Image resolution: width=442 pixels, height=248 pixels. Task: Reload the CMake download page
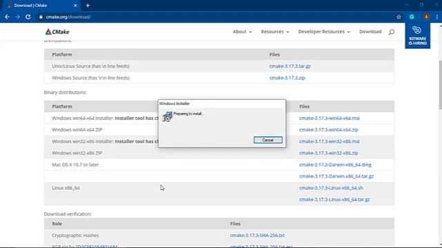coord(28,17)
